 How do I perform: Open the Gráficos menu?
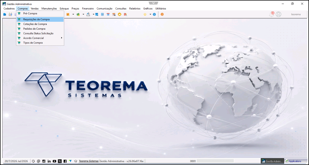(148, 8)
